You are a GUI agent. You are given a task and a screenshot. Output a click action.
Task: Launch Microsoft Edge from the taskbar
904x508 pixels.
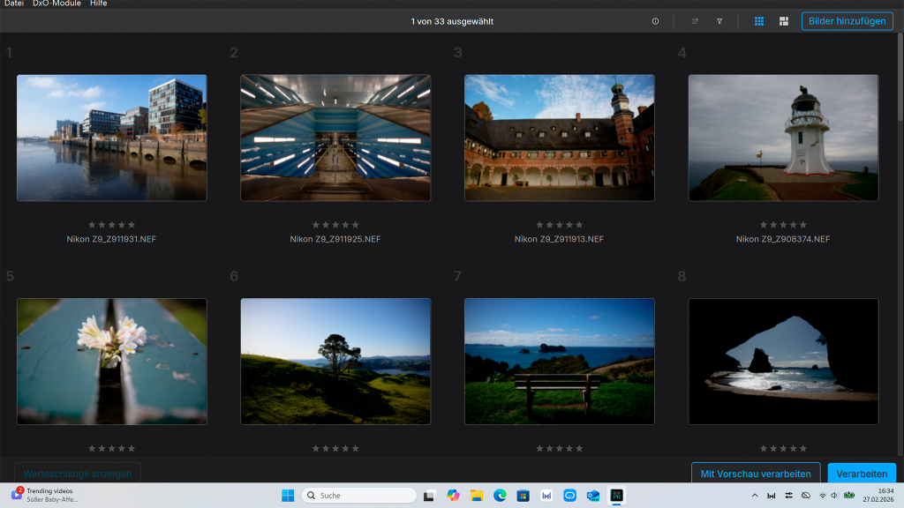499,495
